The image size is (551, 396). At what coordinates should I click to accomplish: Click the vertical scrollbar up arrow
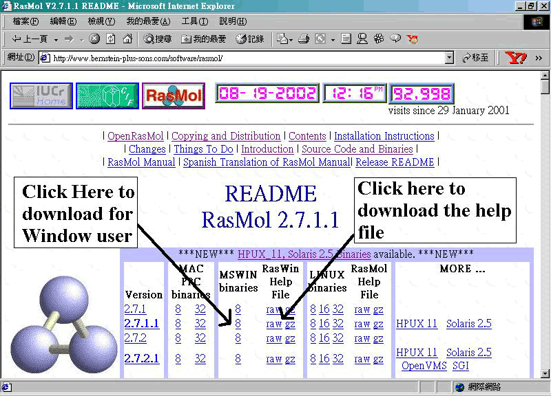(x=545, y=75)
